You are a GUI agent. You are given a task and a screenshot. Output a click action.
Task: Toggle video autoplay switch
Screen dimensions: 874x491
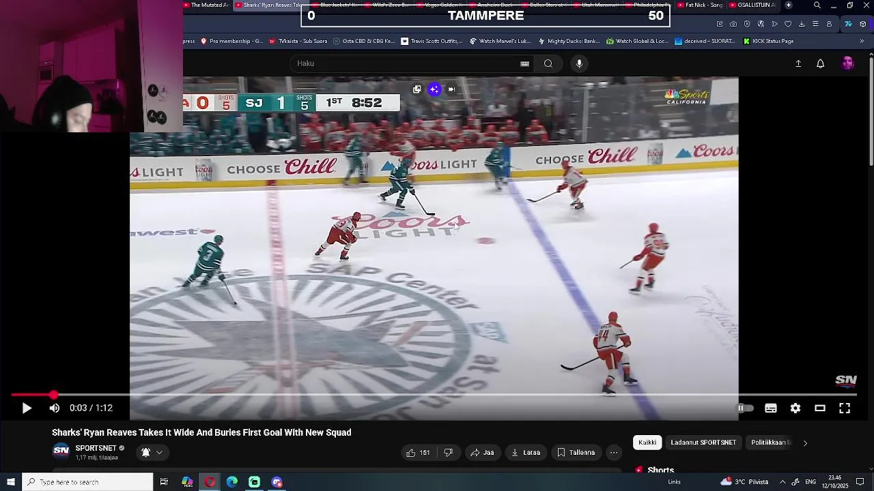pyautogui.click(x=745, y=408)
